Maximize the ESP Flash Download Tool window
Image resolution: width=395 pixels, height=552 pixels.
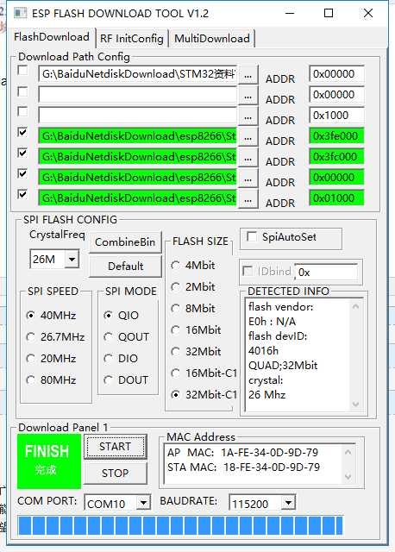click(x=329, y=14)
